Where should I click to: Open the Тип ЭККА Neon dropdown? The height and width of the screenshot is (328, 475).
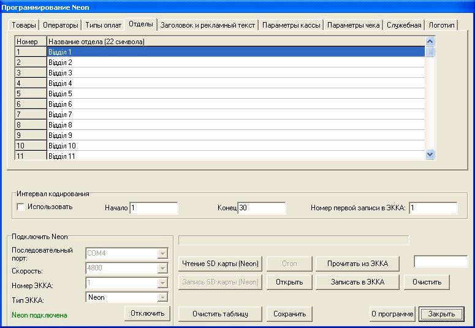tap(162, 297)
